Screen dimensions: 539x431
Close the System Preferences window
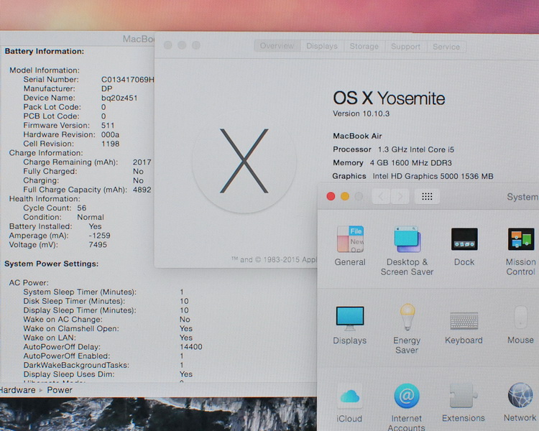[x=331, y=196]
